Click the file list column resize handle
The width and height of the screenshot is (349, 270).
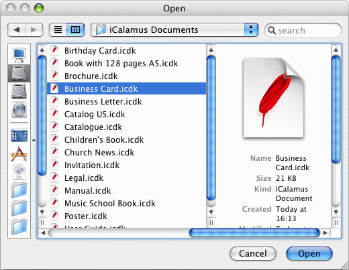[211, 222]
